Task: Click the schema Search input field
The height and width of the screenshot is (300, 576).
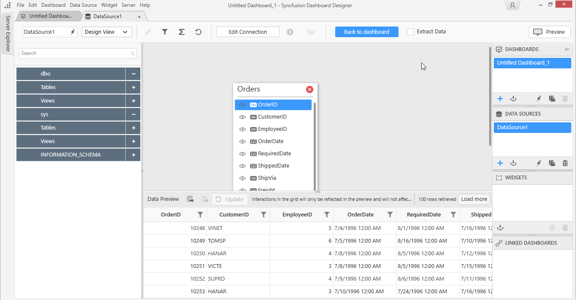Action: (x=75, y=53)
